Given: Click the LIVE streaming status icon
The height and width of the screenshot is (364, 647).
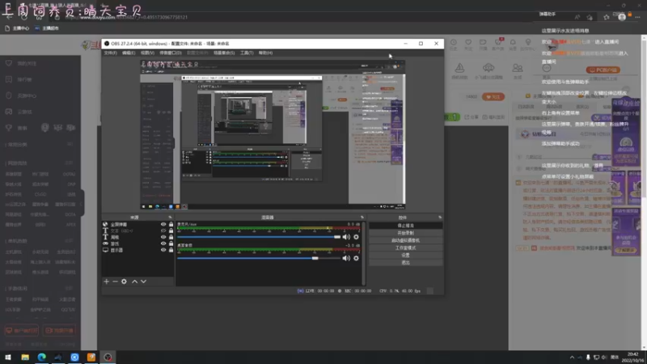Looking at the screenshot, I should 300,291.
